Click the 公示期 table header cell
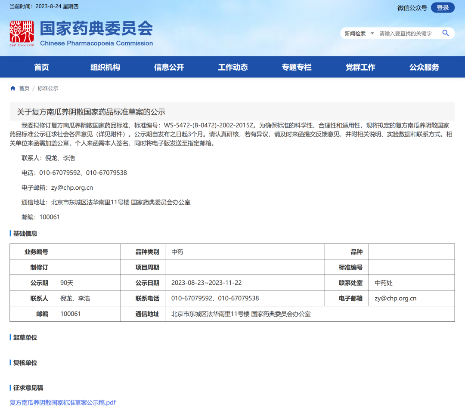This screenshot has width=465, height=410. [32, 283]
